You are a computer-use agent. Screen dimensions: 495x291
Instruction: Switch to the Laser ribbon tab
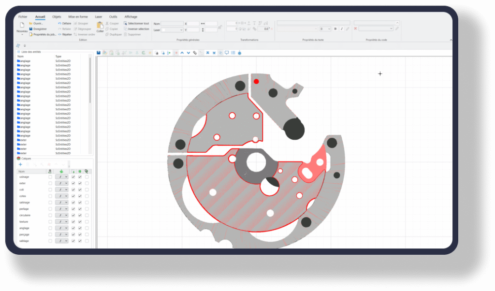(x=99, y=16)
